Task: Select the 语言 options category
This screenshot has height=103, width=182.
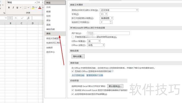Action: click(55, 25)
